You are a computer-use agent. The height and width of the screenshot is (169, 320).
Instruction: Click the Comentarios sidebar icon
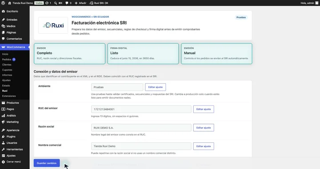tap(3, 39)
